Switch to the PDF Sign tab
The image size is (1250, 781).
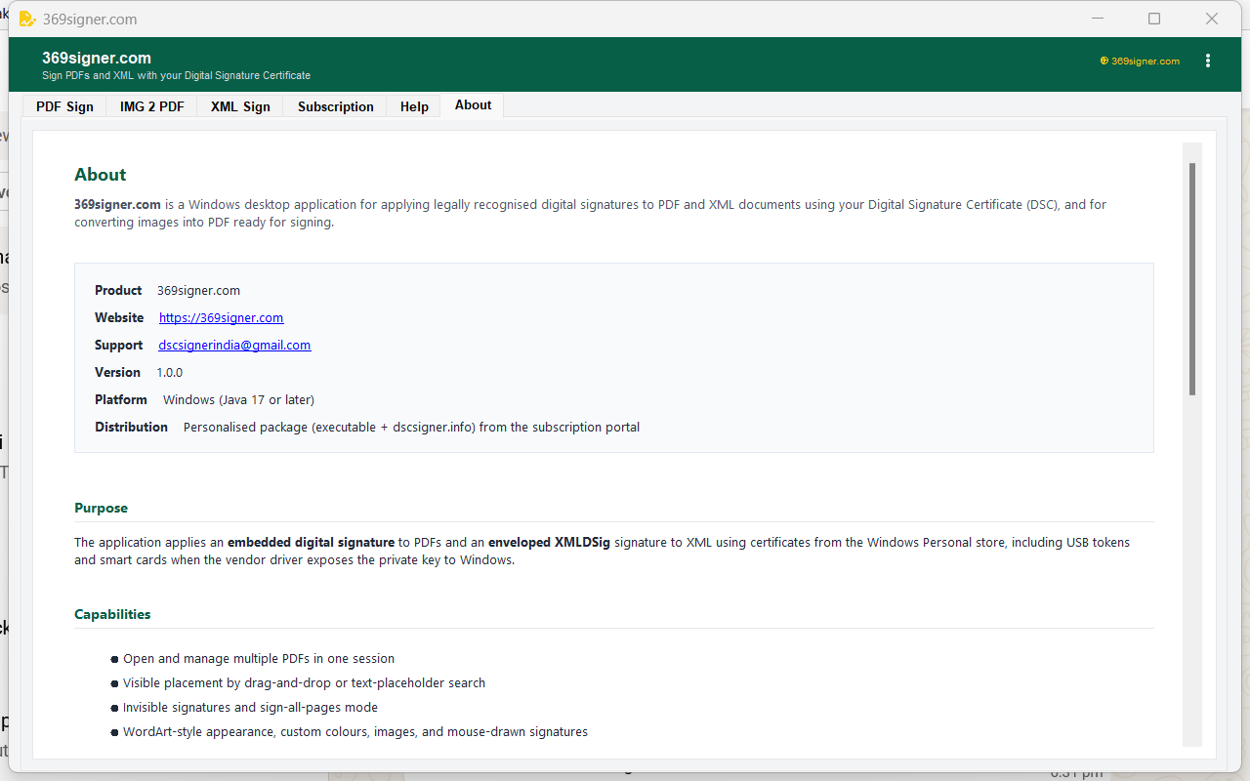pos(64,106)
